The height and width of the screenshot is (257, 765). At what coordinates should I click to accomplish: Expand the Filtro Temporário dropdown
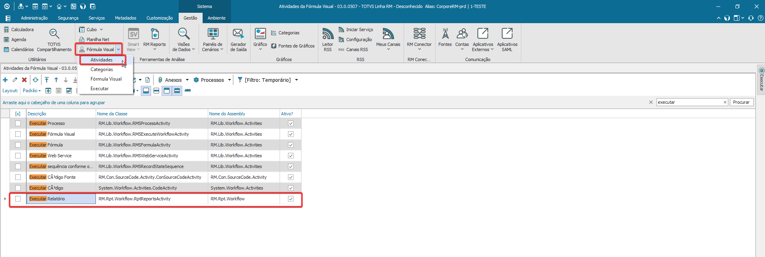pos(296,80)
